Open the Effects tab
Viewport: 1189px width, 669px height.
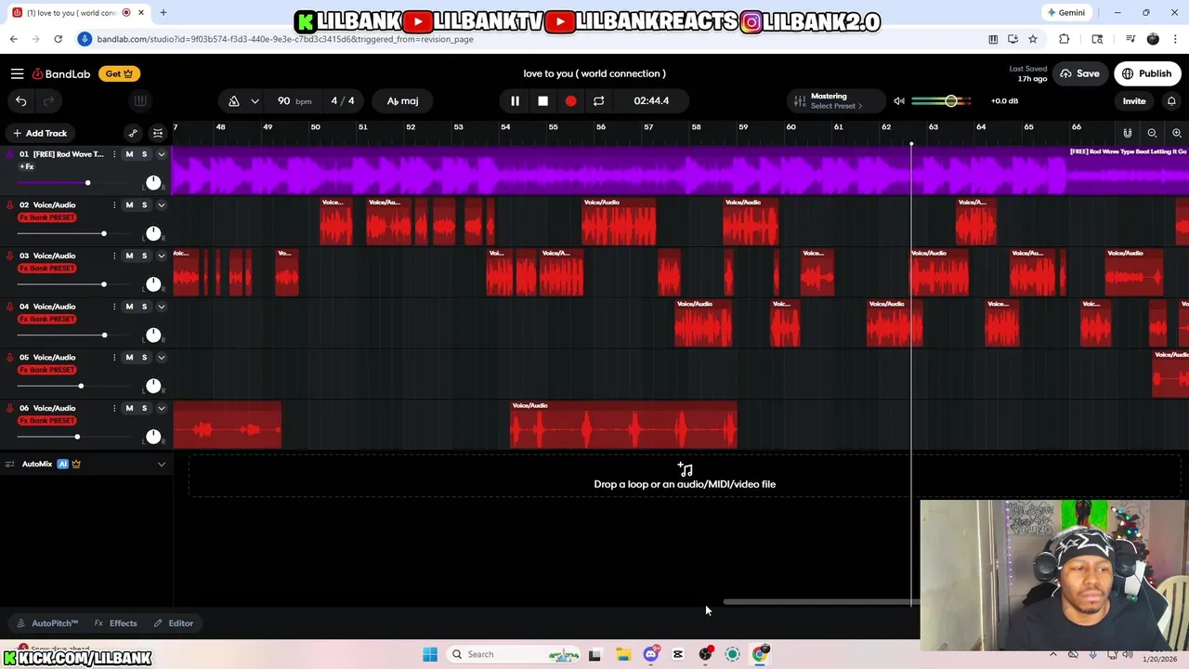tap(116, 623)
